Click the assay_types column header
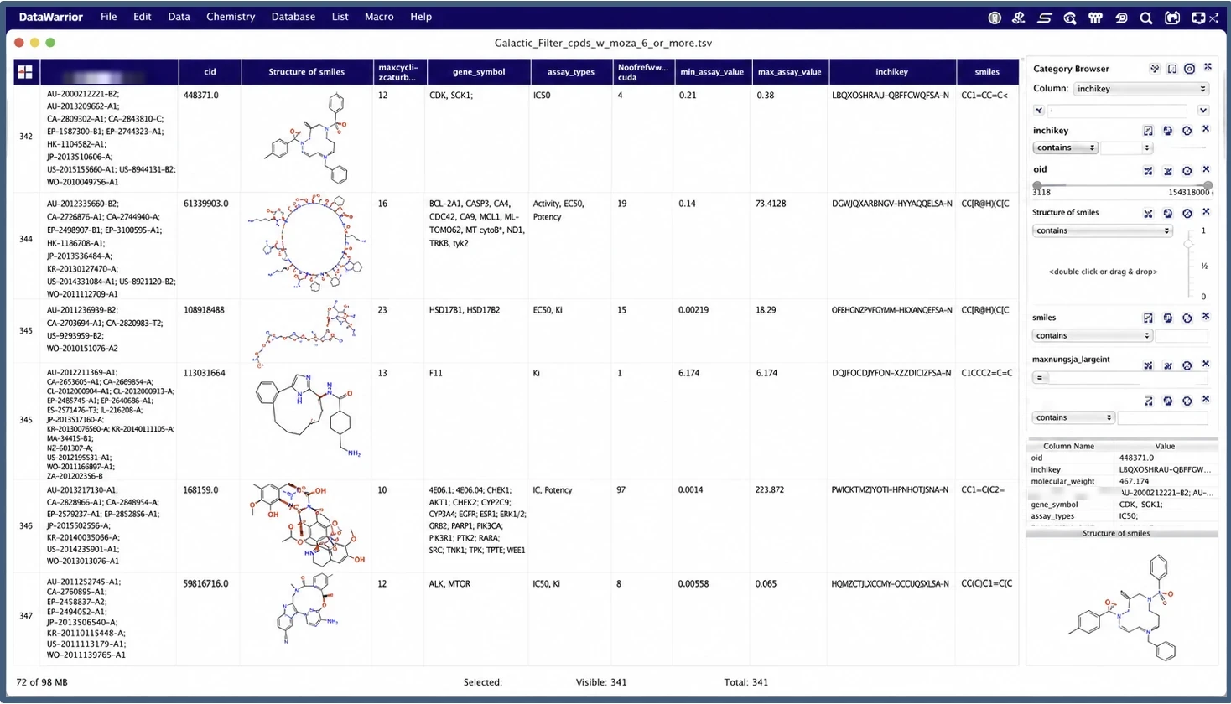1231x704 pixels. [x=571, y=72]
